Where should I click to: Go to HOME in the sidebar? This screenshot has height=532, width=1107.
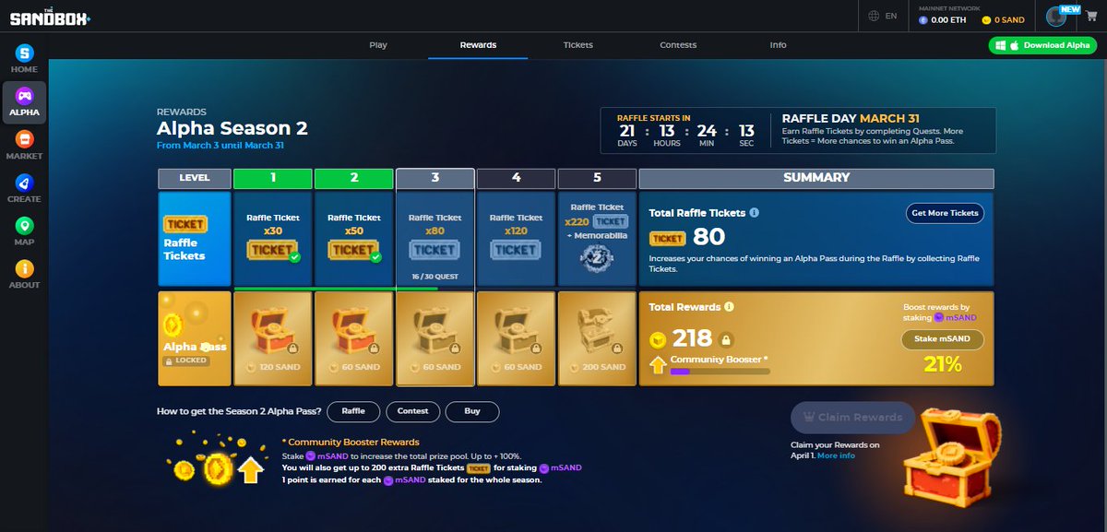click(x=24, y=60)
